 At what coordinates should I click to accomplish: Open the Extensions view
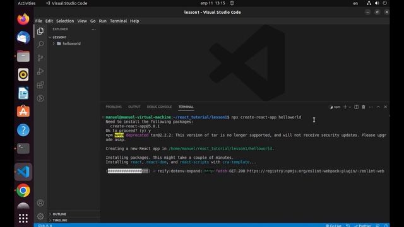click(x=40, y=85)
